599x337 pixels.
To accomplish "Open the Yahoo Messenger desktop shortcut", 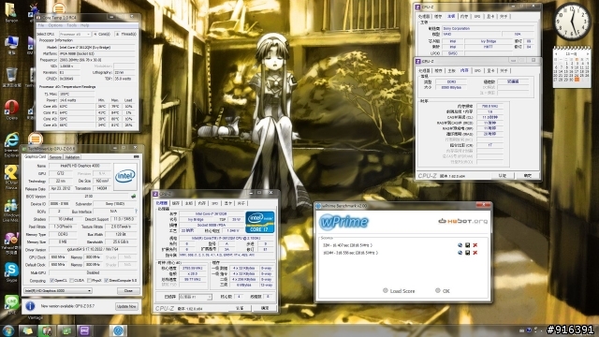I will click(11, 239).
